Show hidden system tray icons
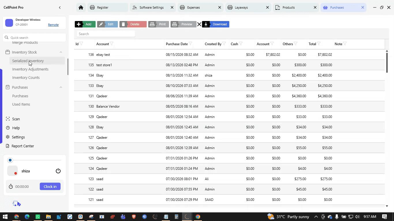Image resolution: width=394 pixels, height=221 pixels. pos(316,217)
